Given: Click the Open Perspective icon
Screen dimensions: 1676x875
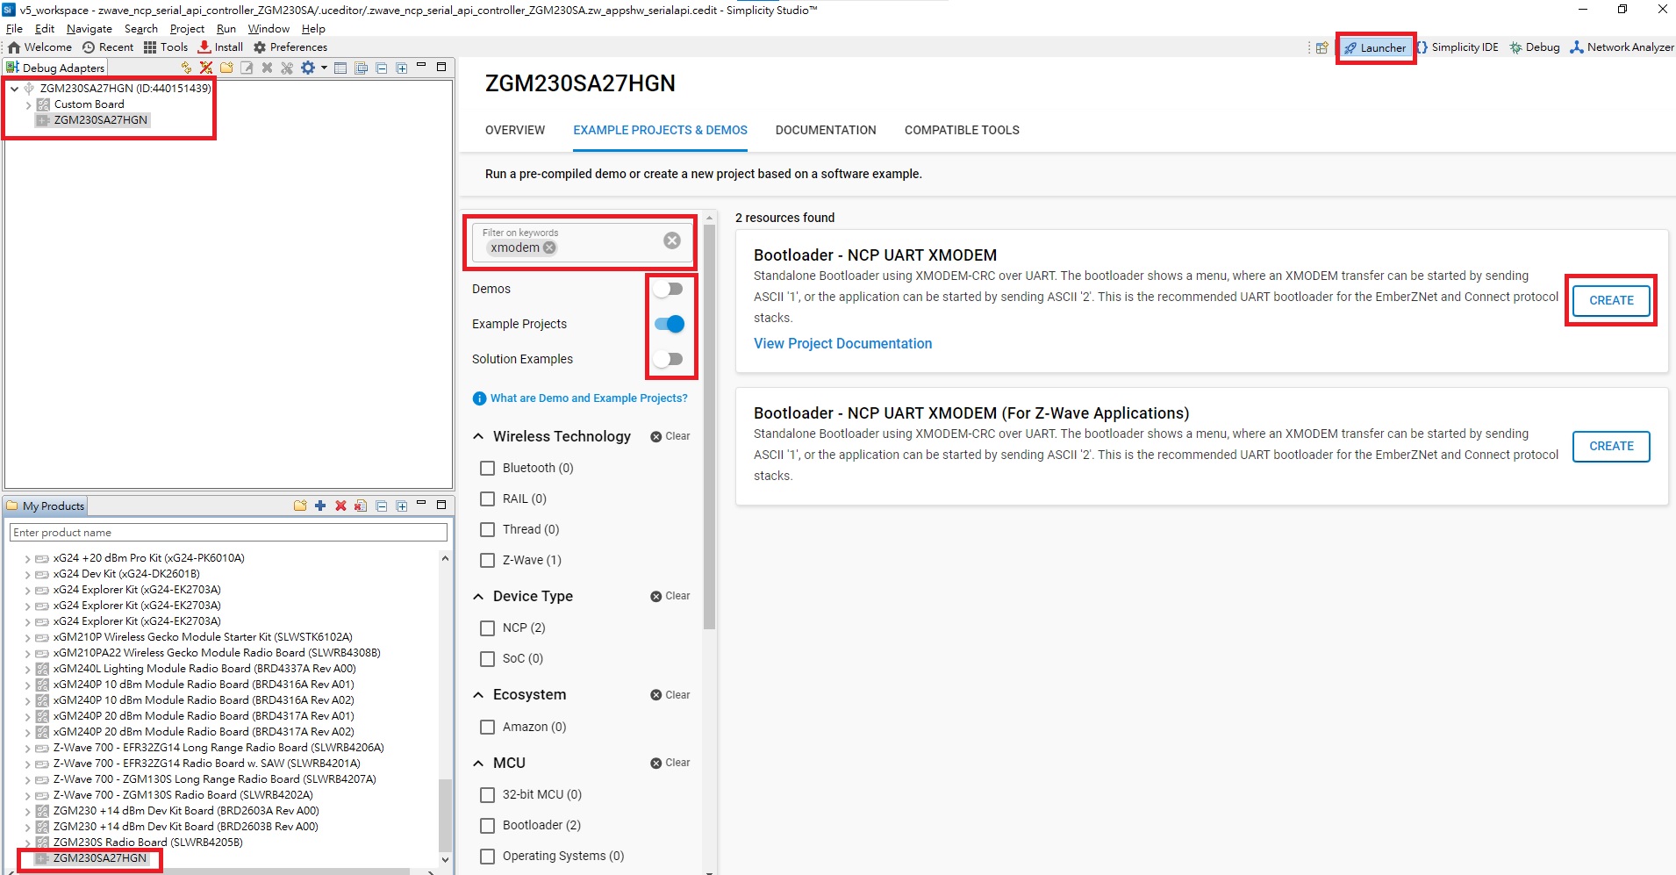Looking at the screenshot, I should 1321,47.
